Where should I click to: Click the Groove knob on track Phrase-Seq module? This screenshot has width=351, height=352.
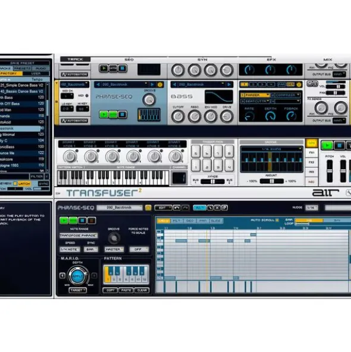point(149,99)
